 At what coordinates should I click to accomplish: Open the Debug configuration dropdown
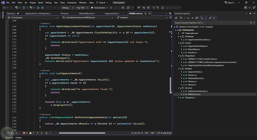click(x=68, y=8)
